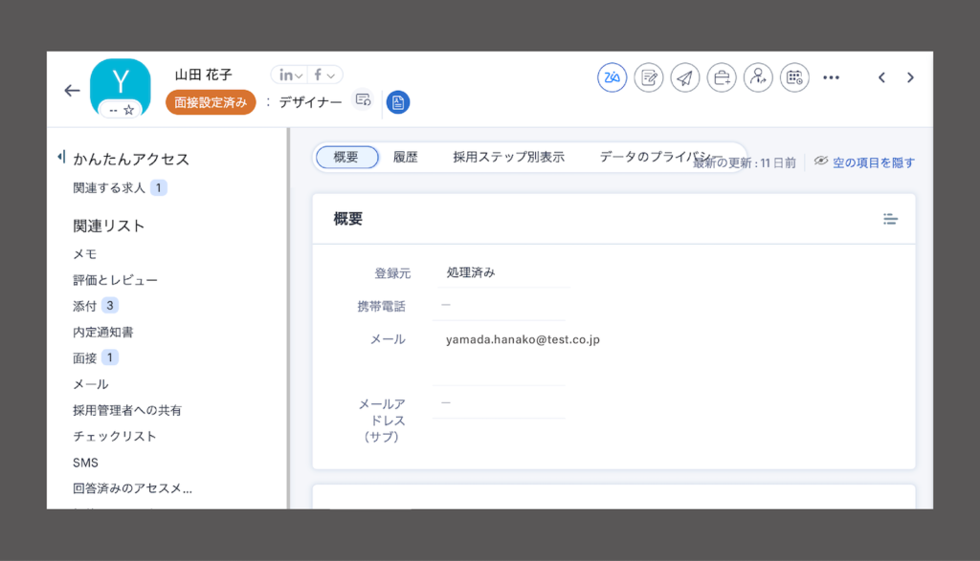
Task: Switch to the 履歴 tab
Action: (405, 157)
